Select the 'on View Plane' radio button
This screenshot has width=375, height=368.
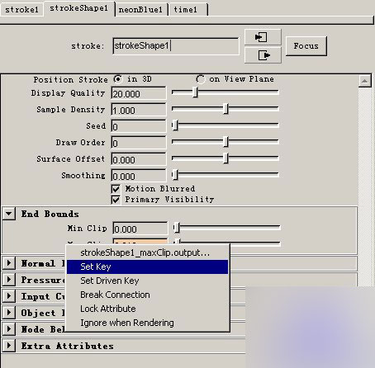pos(200,79)
